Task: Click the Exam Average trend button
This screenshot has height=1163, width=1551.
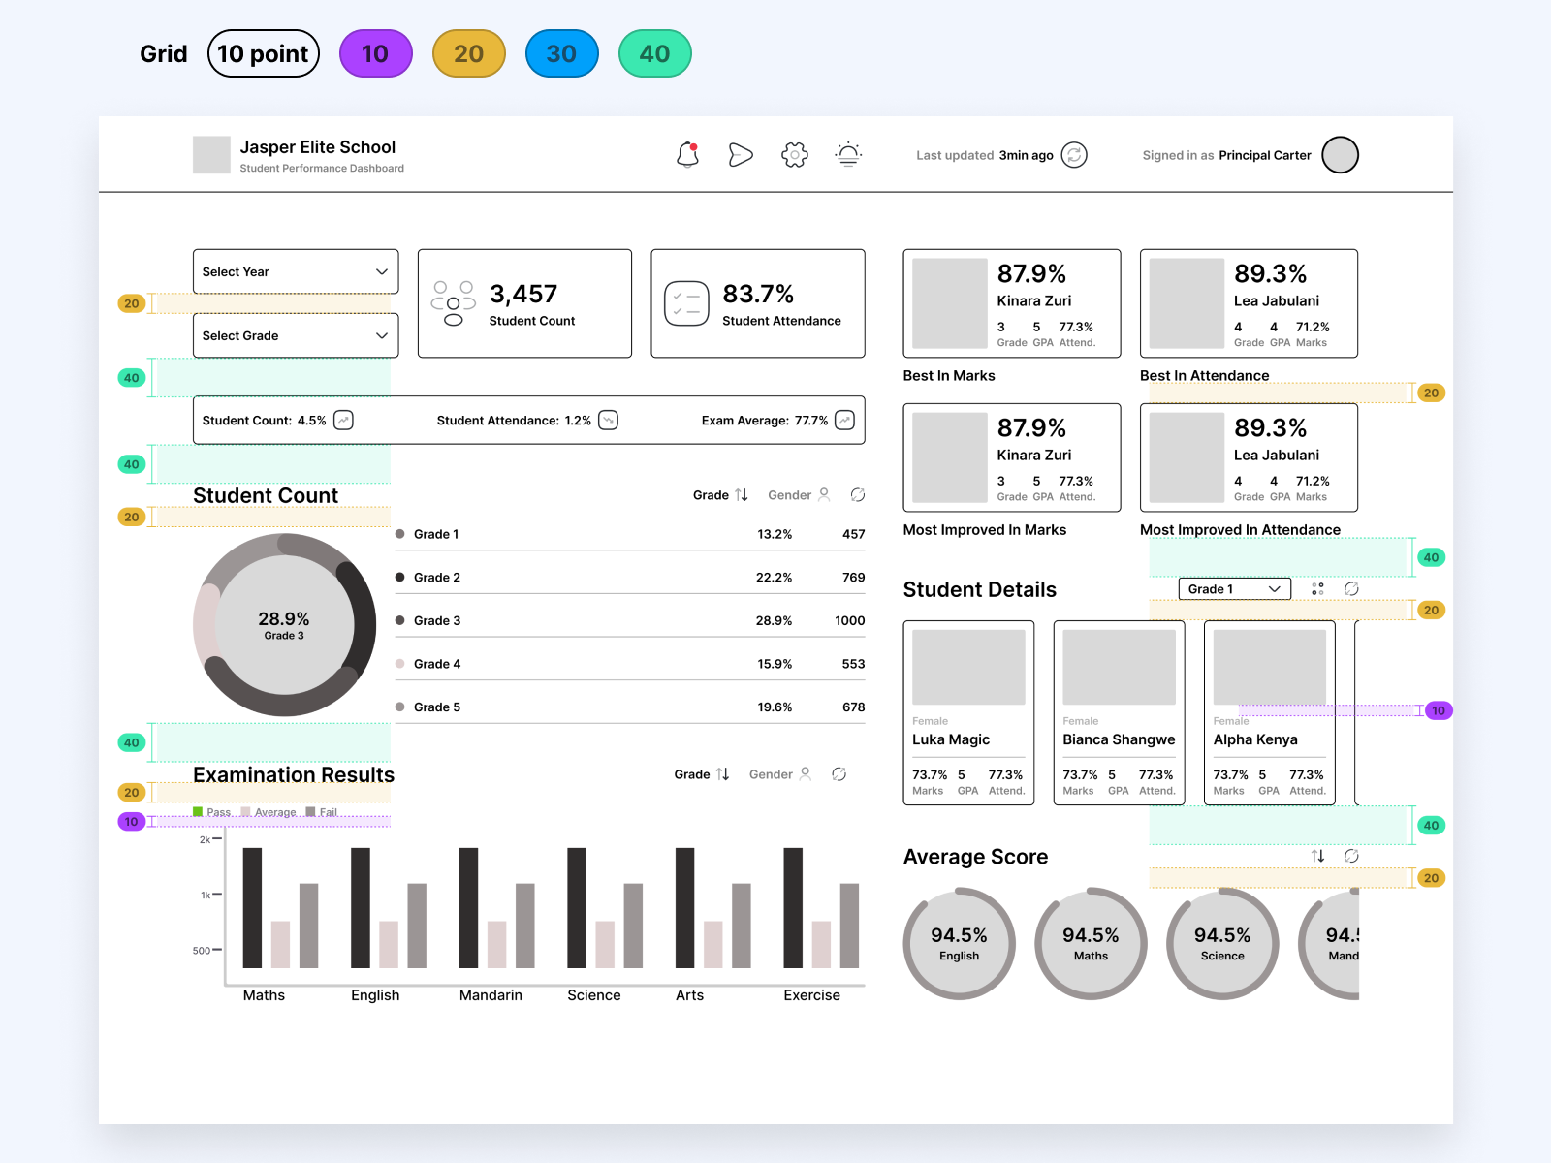Action: click(x=842, y=420)
